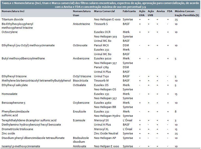Select the 'Tinosorb S' brand cell
This screenshot has width=201, height=149.
[x=101, y=24]
